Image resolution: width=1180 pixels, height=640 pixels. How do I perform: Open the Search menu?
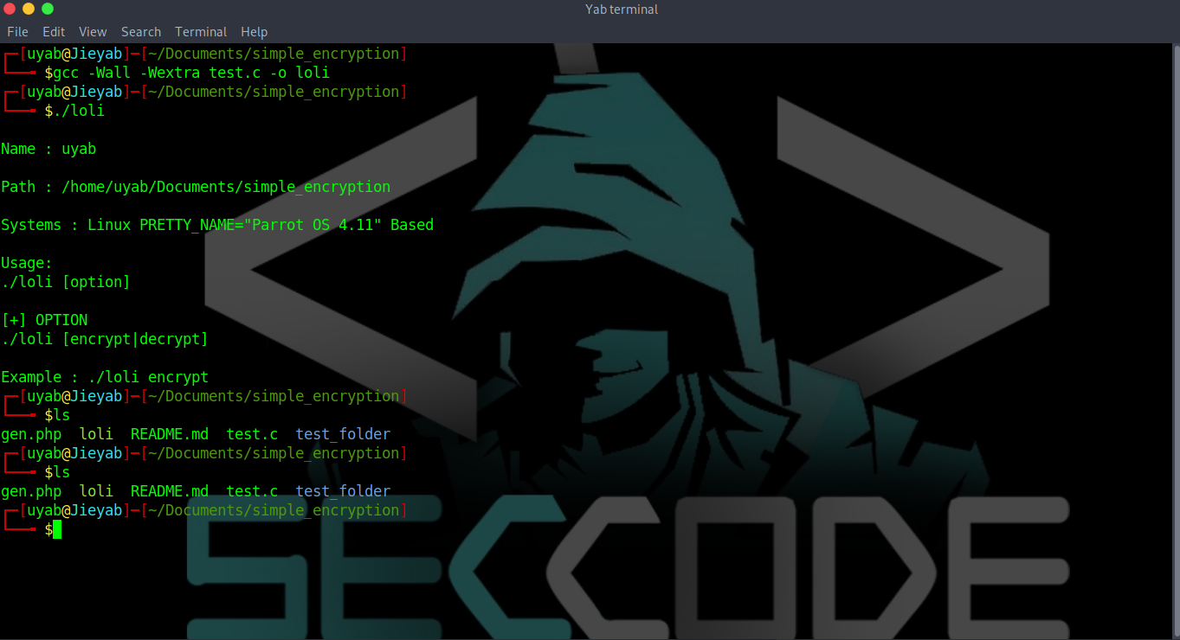click(x=141, y=32)
